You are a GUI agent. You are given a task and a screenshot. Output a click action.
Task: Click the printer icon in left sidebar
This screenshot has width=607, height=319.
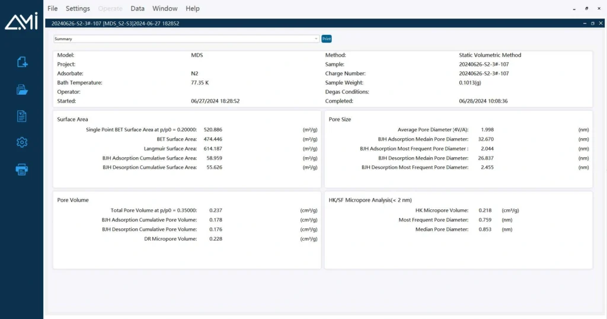pyautogui.click(x=22, y=170)
